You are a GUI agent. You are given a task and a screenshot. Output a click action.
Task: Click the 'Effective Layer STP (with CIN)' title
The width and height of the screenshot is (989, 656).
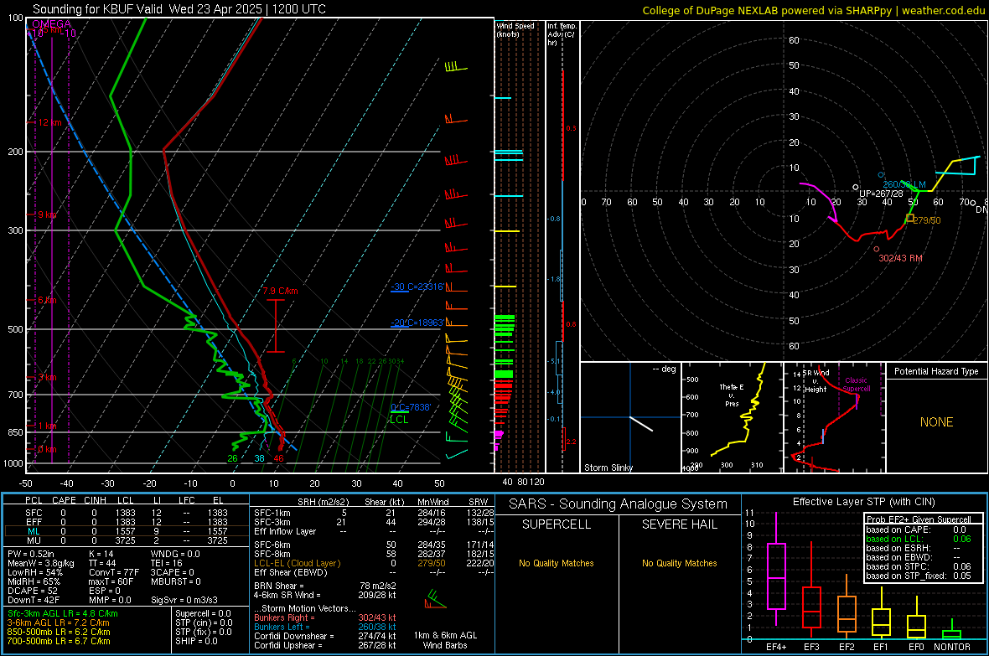863,502
